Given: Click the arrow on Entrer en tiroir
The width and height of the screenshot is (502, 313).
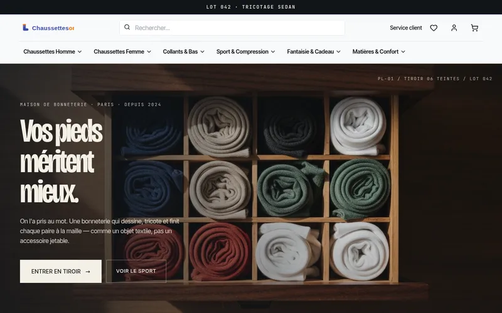Looking at the screenshot, I should (88, 272).
